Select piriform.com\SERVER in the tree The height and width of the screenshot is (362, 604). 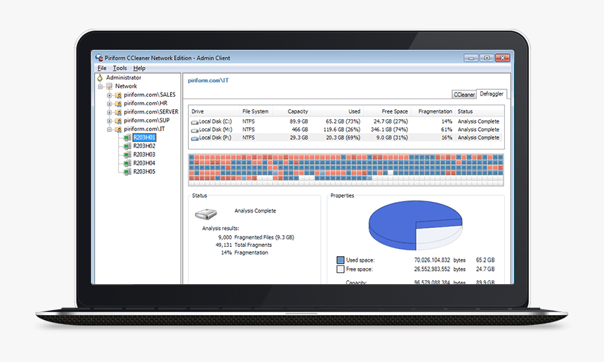click(151, 112)
